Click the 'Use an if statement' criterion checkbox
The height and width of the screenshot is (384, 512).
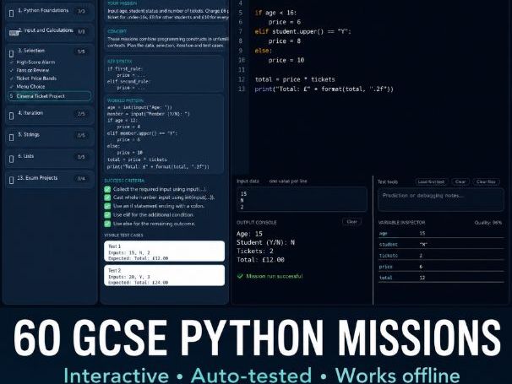point(107,206)
